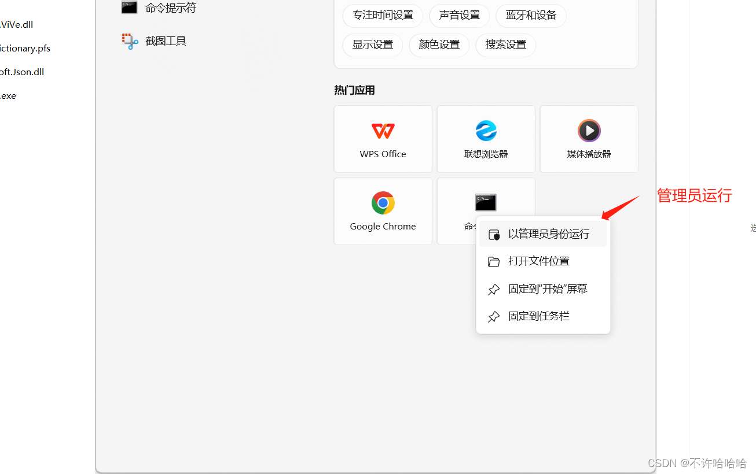Screen dimensions: 756x474
Task: Launch the Lenovo browser (联想浏览器) tile
Action: pos(486,139)
